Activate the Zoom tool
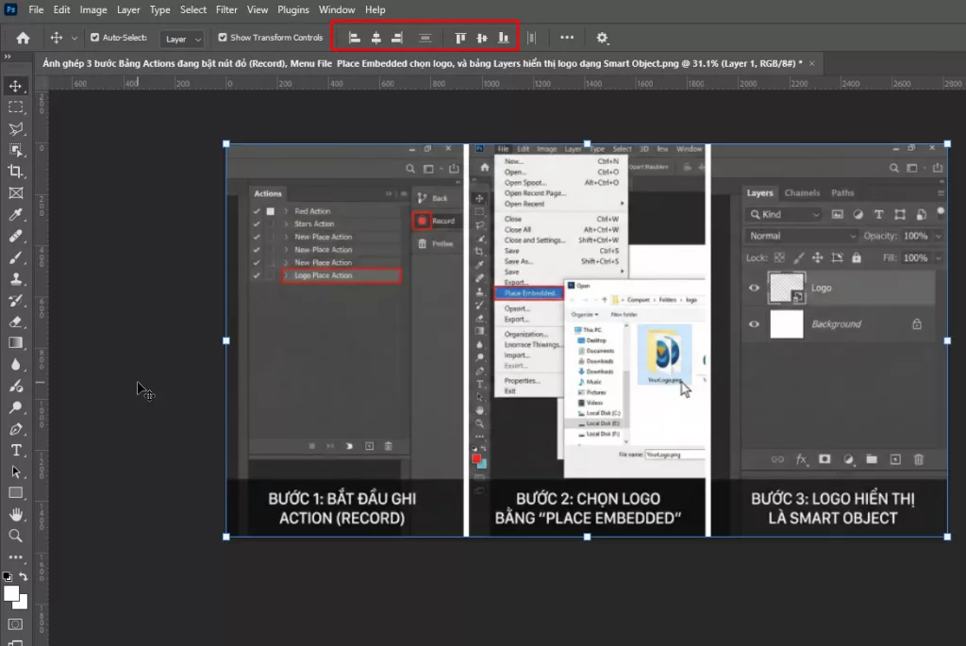Screen dimensions: 966x646 point(16,536)
